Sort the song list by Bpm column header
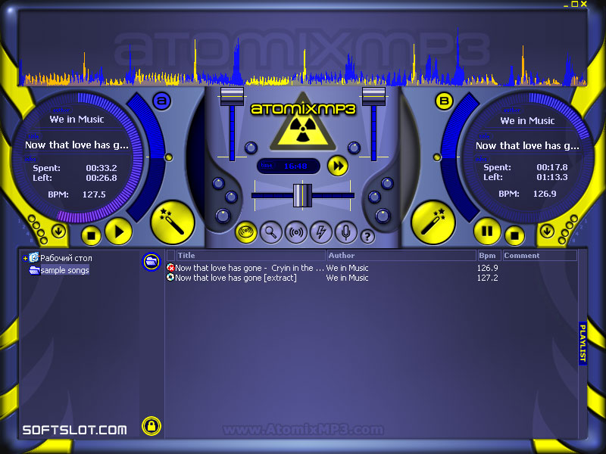Screen dimensions: 606x454 (488, 256)
